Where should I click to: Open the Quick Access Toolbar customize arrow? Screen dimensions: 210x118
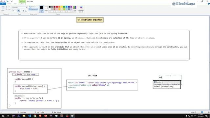pos(11,1)
